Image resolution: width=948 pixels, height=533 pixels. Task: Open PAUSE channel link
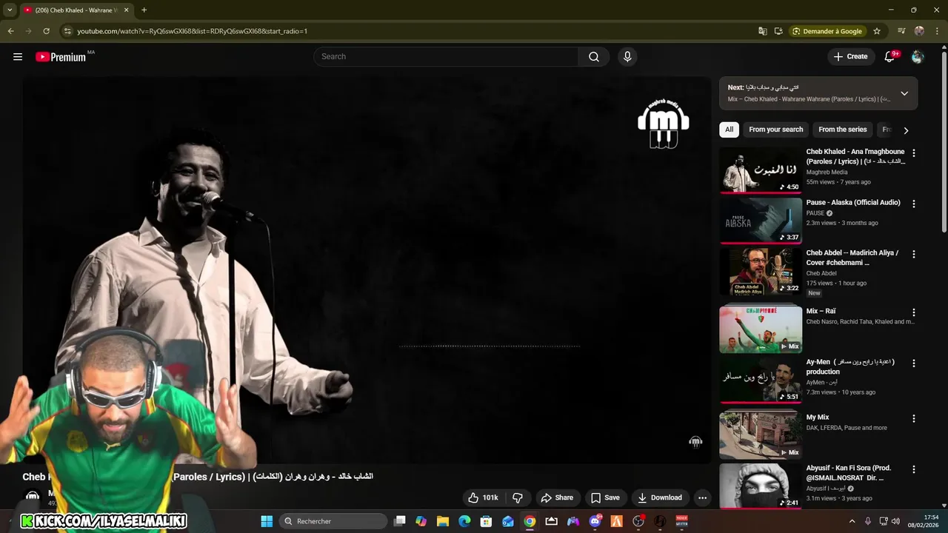pyautogui.click(x=815, y=213)
